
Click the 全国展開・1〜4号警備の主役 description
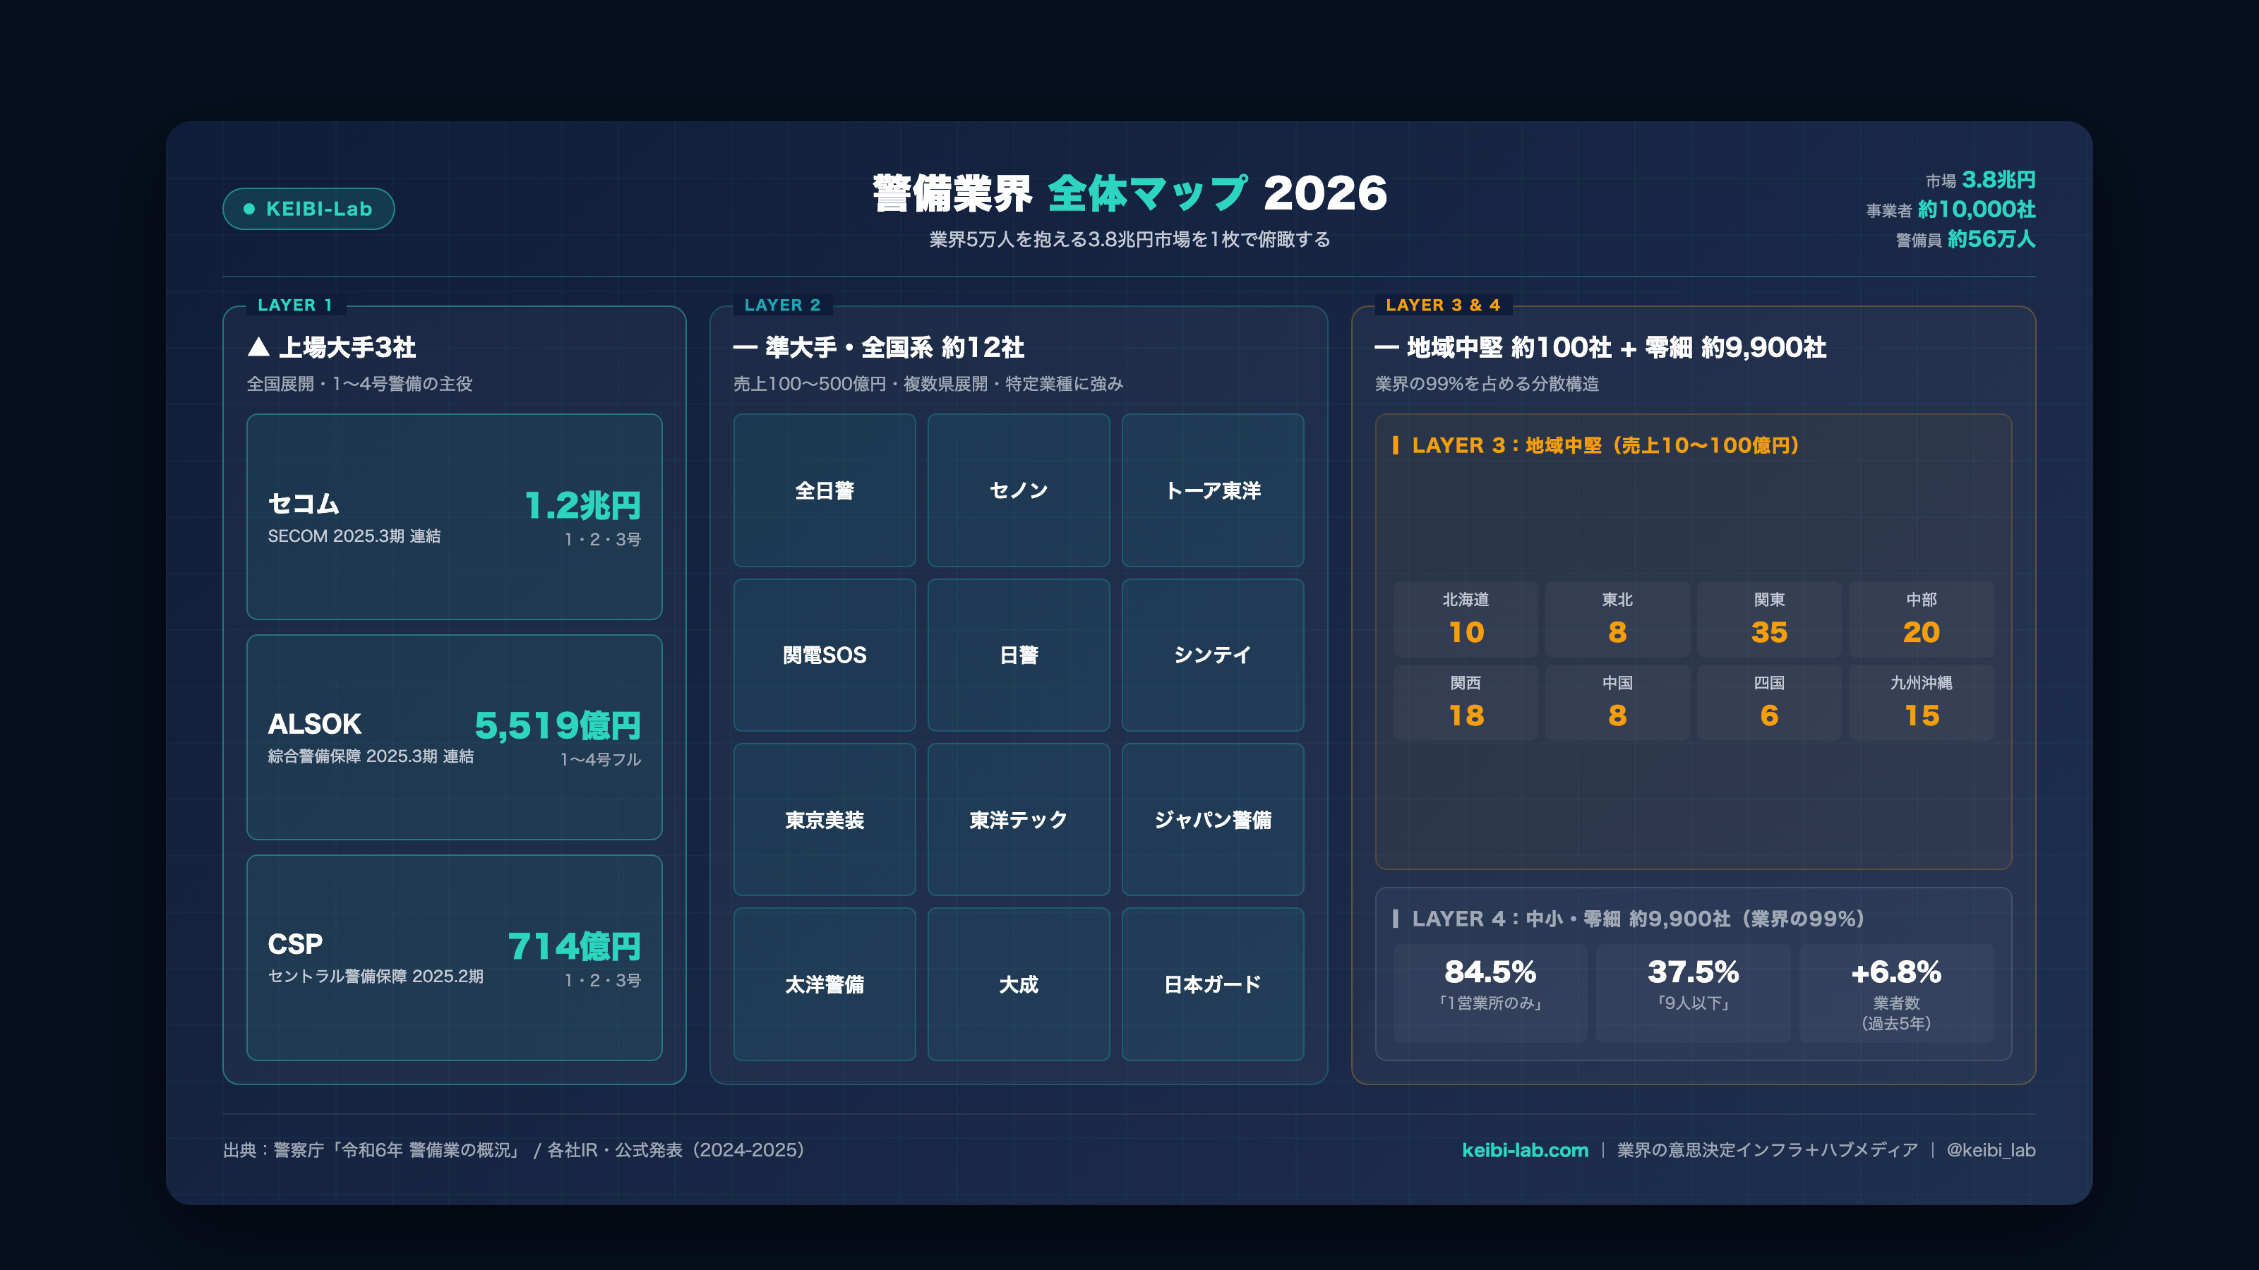(x=359, y=384)
